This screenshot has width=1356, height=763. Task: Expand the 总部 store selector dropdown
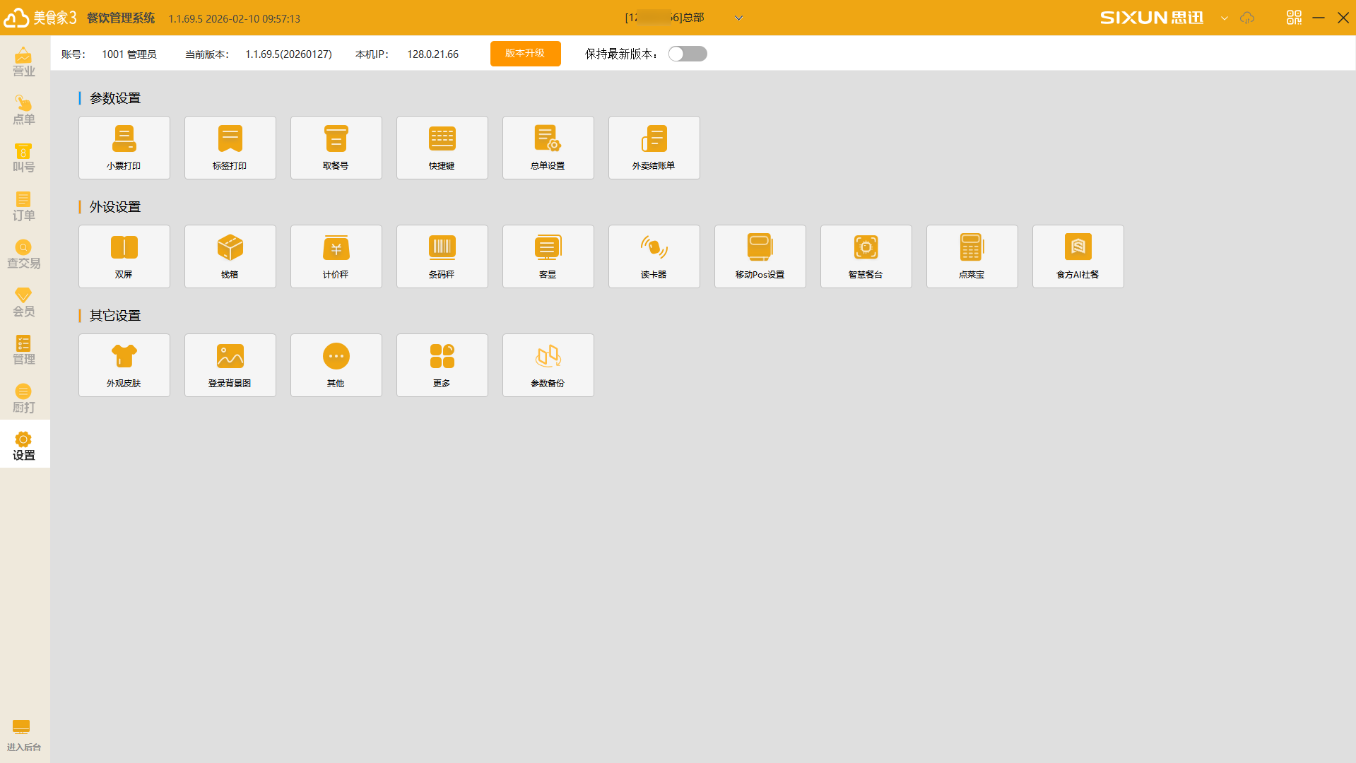(x=738, y=18)
